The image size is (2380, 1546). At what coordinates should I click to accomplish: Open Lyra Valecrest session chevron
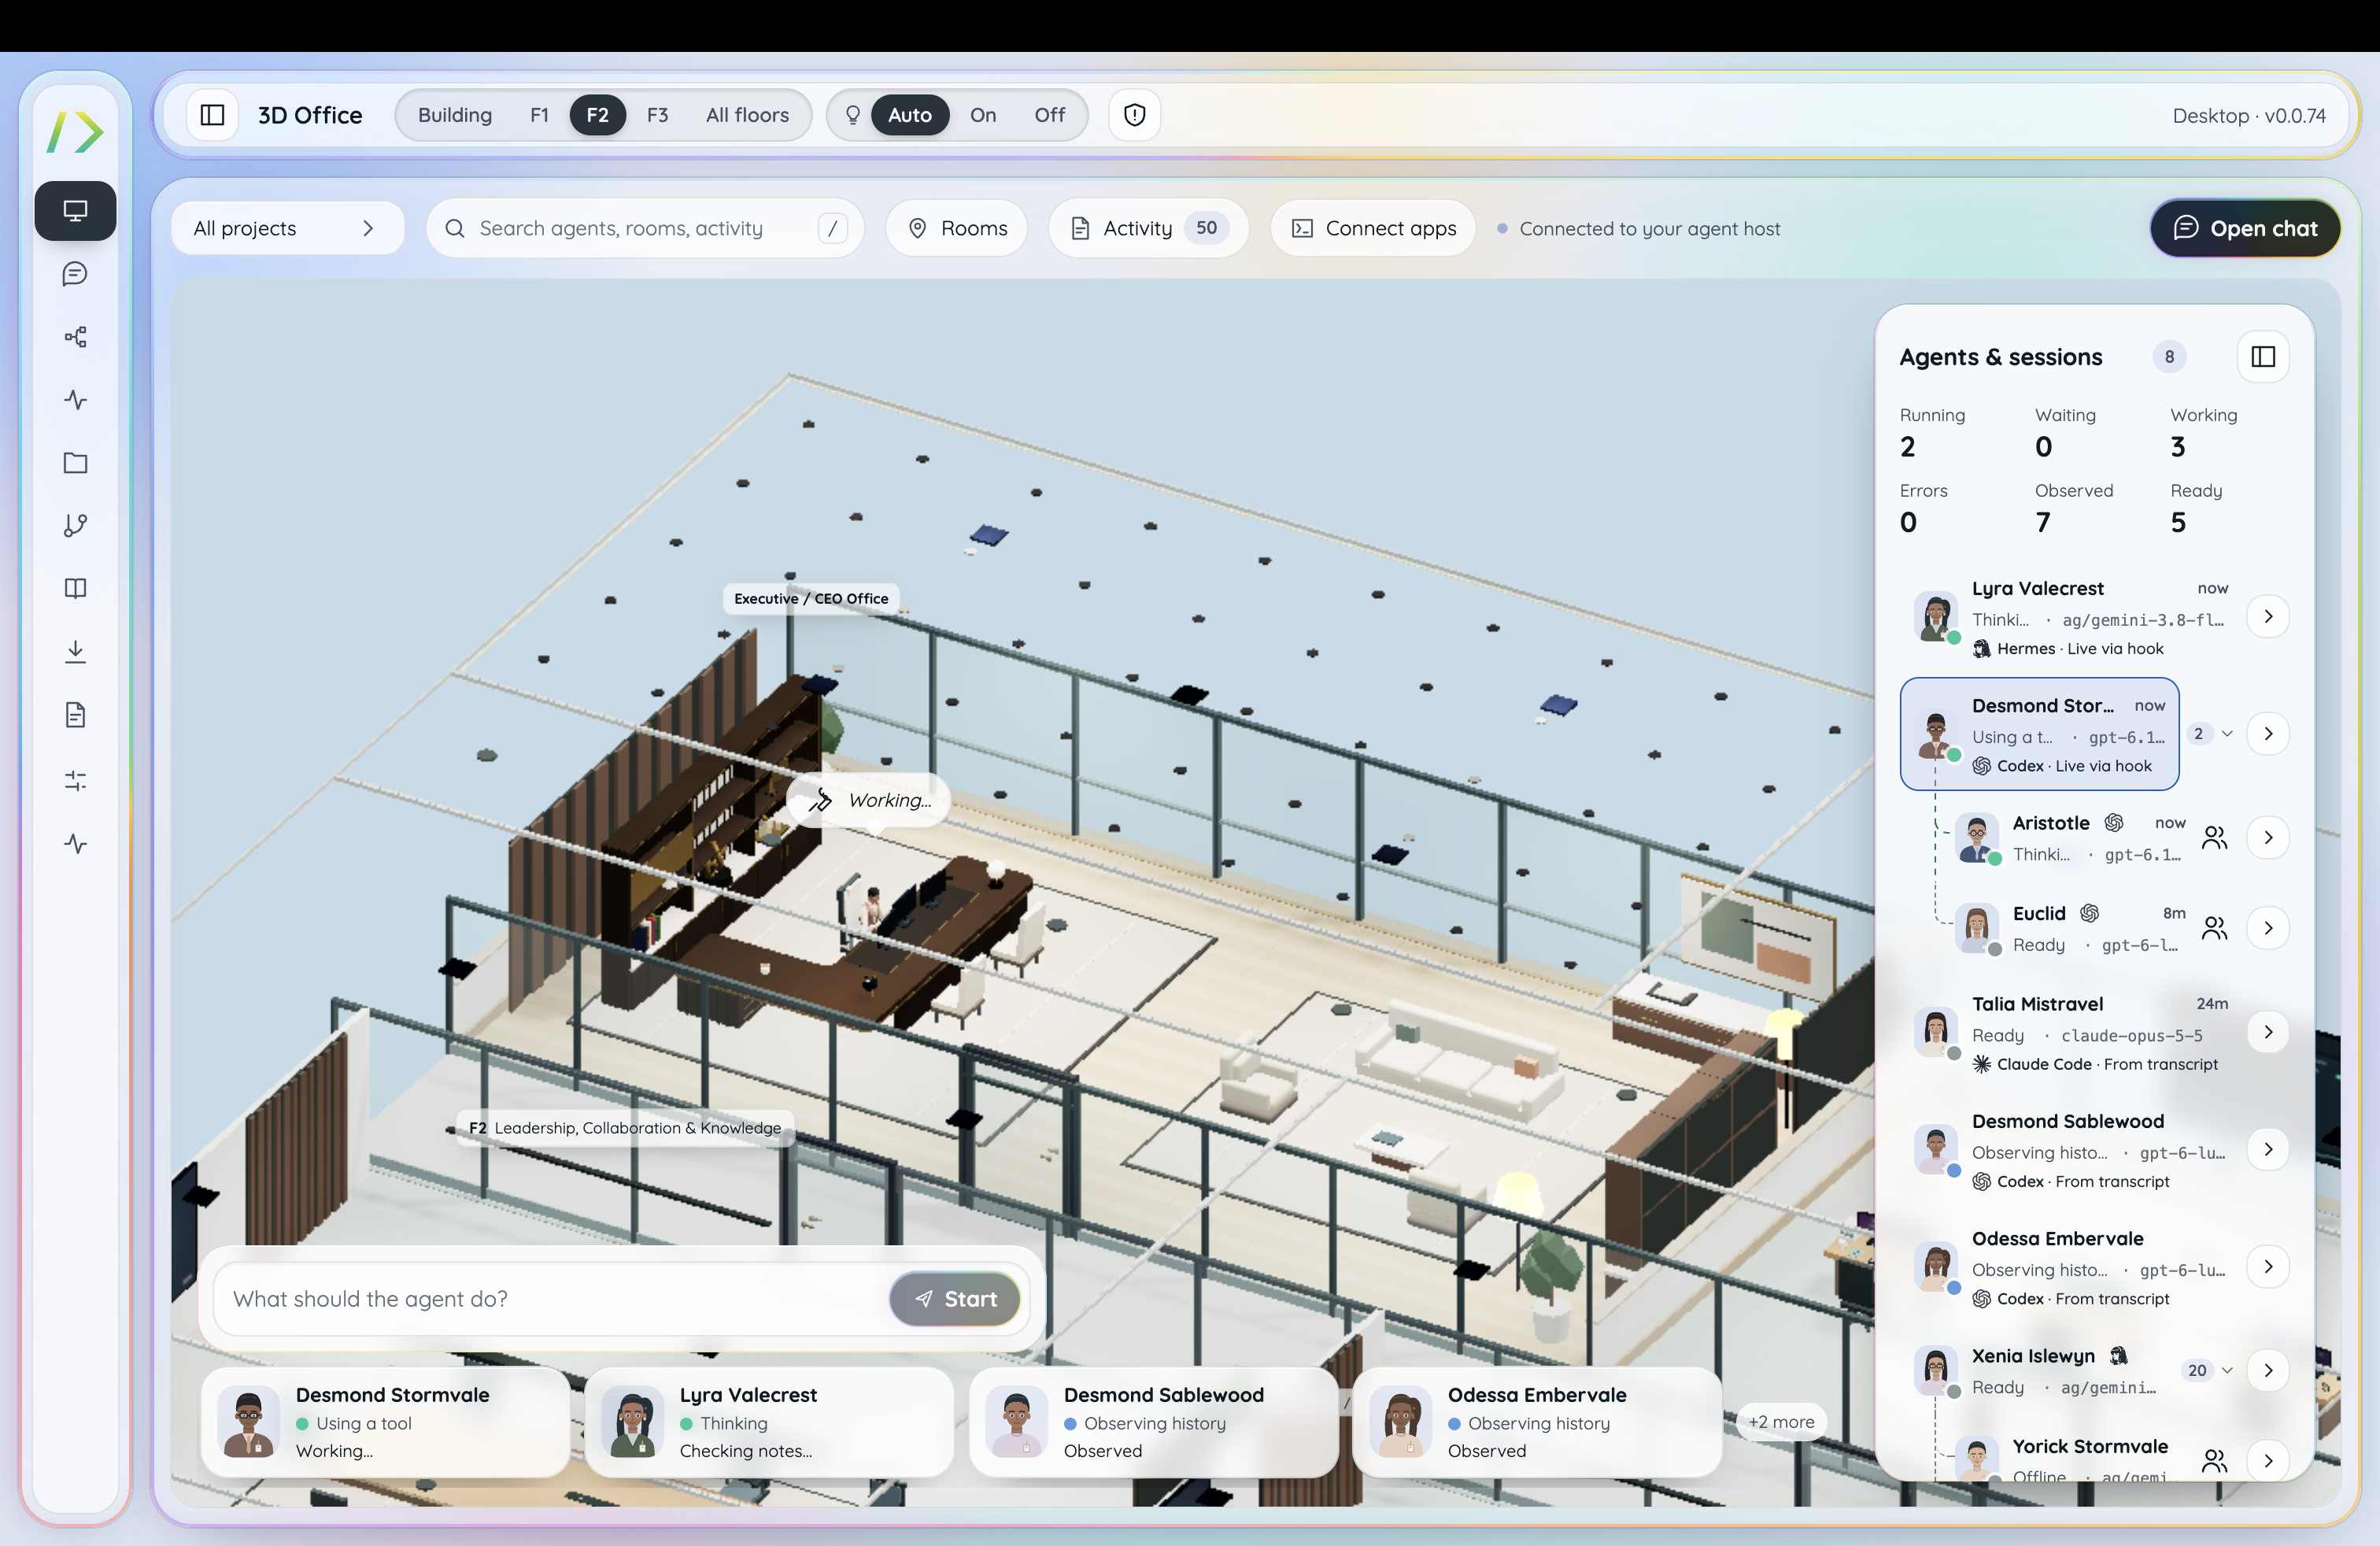click(x=2268, y=617)
